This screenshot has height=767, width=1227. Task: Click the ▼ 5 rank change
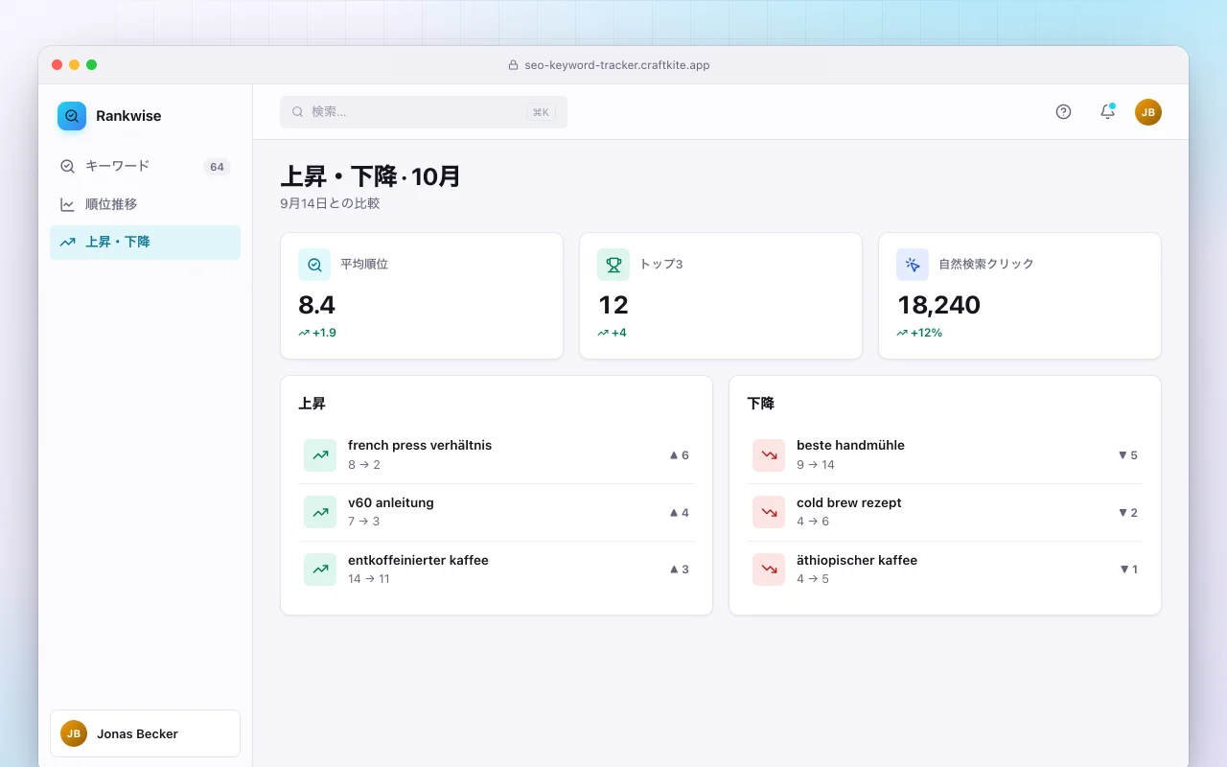1128,455
